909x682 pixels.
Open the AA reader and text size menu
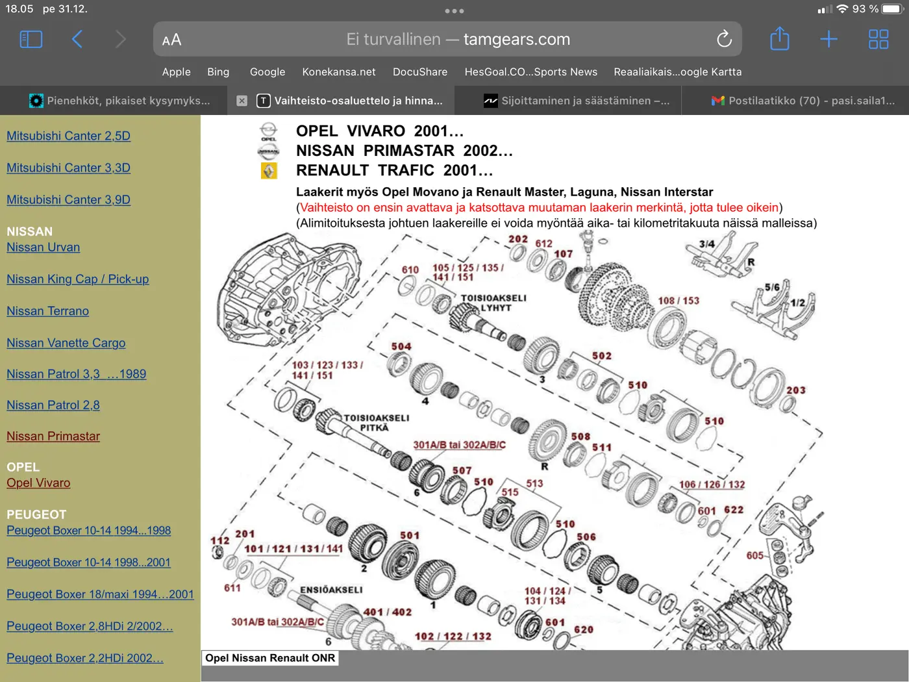(x=171, y=40)
